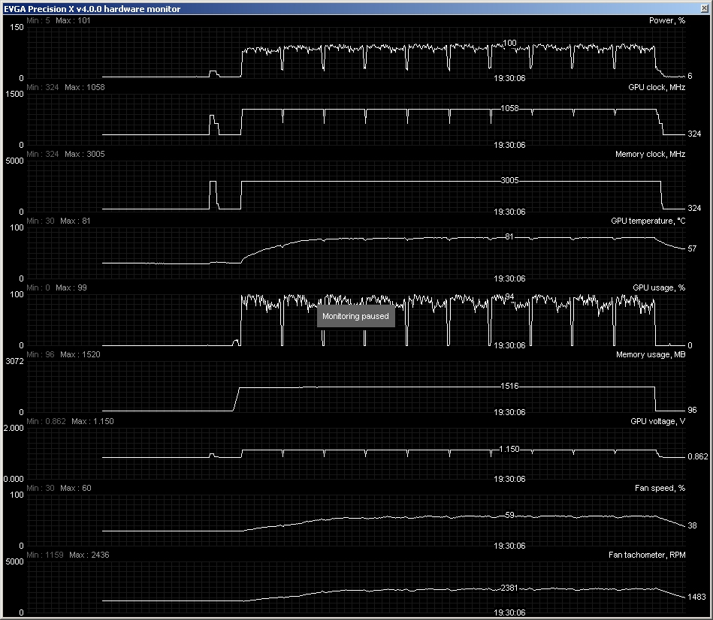Click the 1.150 marker on voltage graph

(509, 449)
